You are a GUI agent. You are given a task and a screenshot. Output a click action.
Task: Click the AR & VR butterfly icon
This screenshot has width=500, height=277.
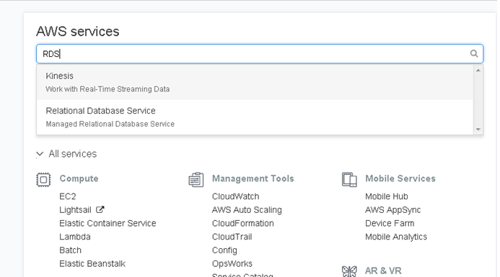(349, 271)
